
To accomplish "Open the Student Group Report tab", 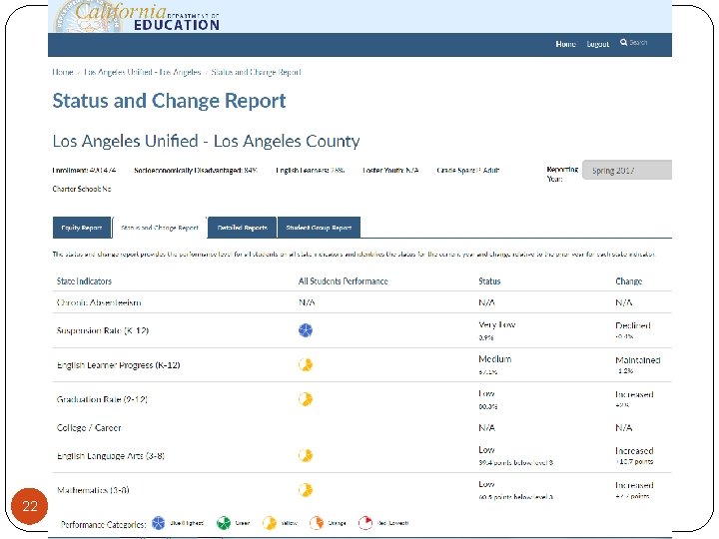I will pos(319,228).
